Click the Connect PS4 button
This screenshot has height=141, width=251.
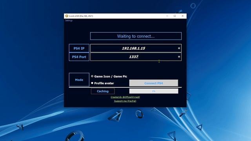coord(153,83)
